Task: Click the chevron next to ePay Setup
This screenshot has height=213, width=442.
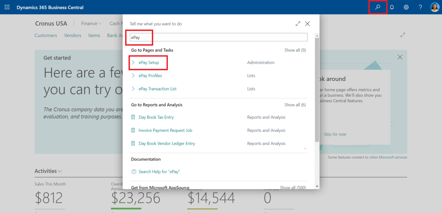Action: pos(133,62)
